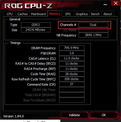121x122 pixels.
Task: Show the About tab
Action: [x=108, y=14]
